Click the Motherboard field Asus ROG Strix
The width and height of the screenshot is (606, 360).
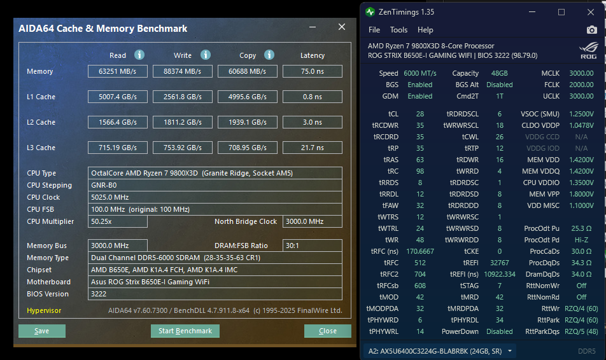(215, 282)
